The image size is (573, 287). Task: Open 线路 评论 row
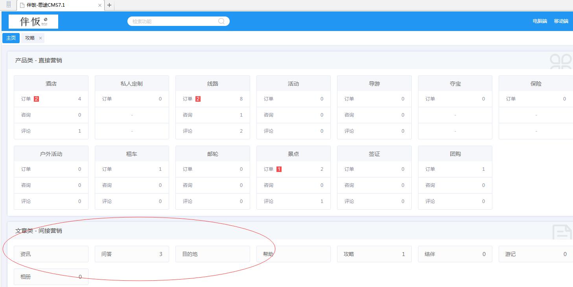coord(212,131)
